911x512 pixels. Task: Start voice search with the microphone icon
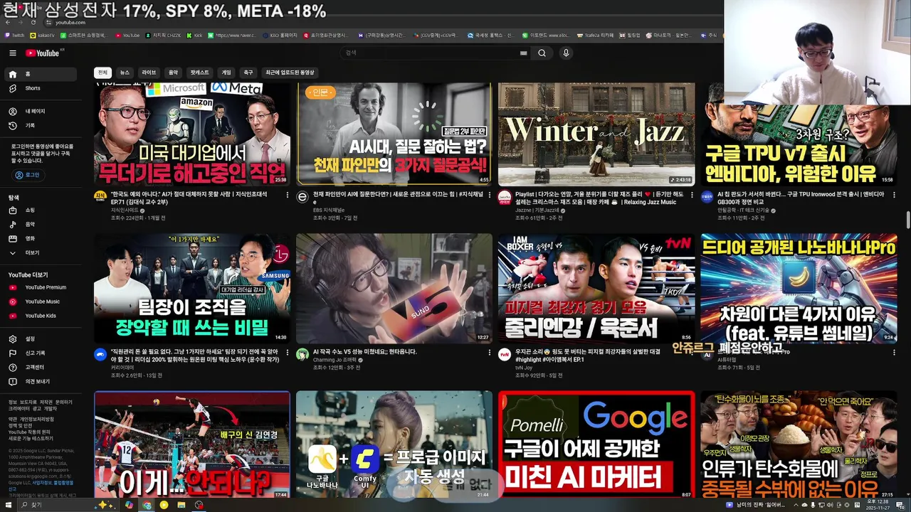[x=566, y=53]
